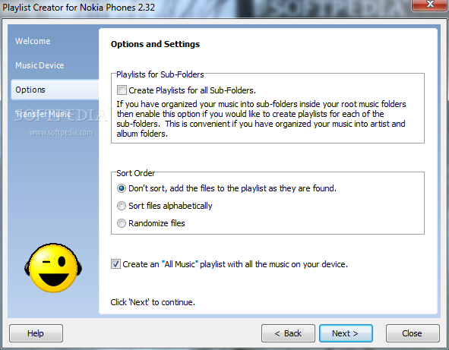This screenshot has height=350, width=449.
Task: Continue with the Next > button
Action: pos(346,333)
